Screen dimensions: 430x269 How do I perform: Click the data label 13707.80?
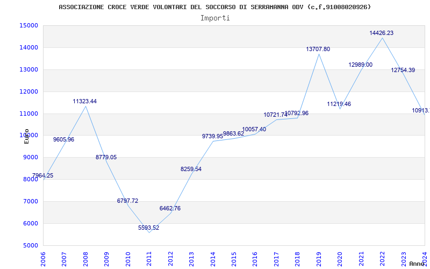318,49
